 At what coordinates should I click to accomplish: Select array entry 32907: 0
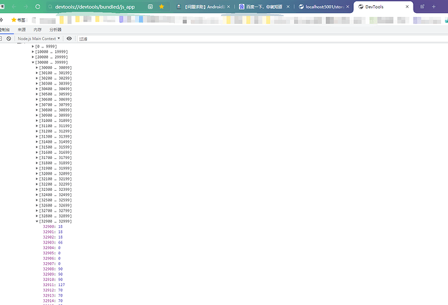52,263
